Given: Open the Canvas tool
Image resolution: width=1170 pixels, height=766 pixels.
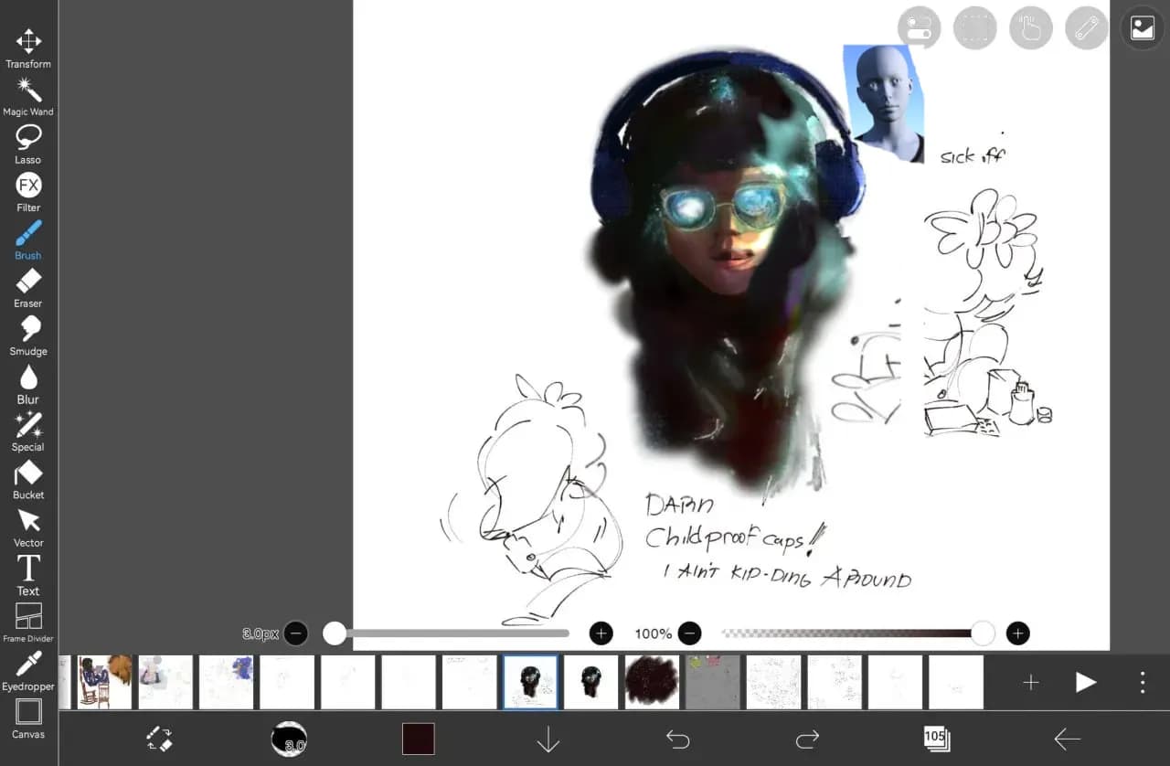Looking at the screenshot, I should (x=28, y=718).
